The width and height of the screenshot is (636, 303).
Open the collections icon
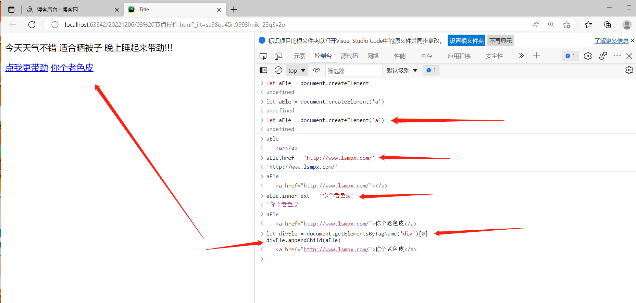pyautogui.click(x=607, y=25)
